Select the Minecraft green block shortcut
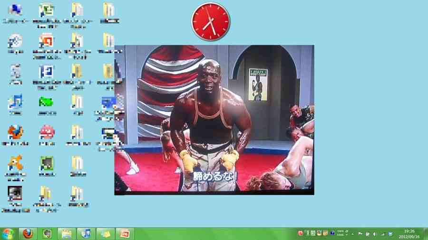 click(46, 164)
